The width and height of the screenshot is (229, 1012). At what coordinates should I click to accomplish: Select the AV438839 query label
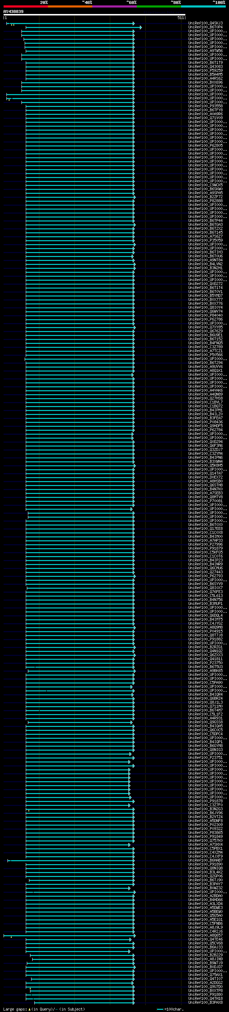coord(13,12)
